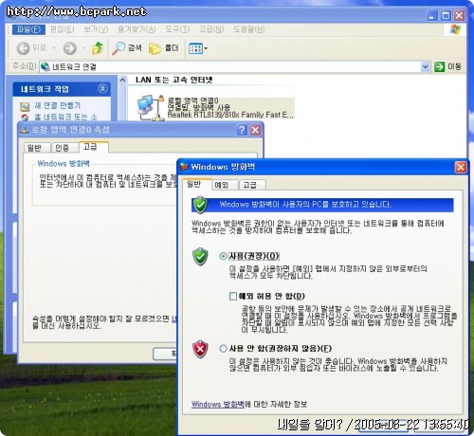Image resolution: width=474 pixels, height=436 pixels.
Task: Expand the Back button history arrow
Action: (54, 48)
